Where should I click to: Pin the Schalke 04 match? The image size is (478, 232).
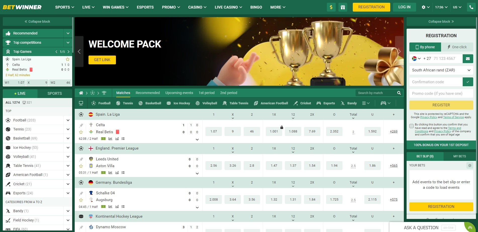click(x=81, y=193)
